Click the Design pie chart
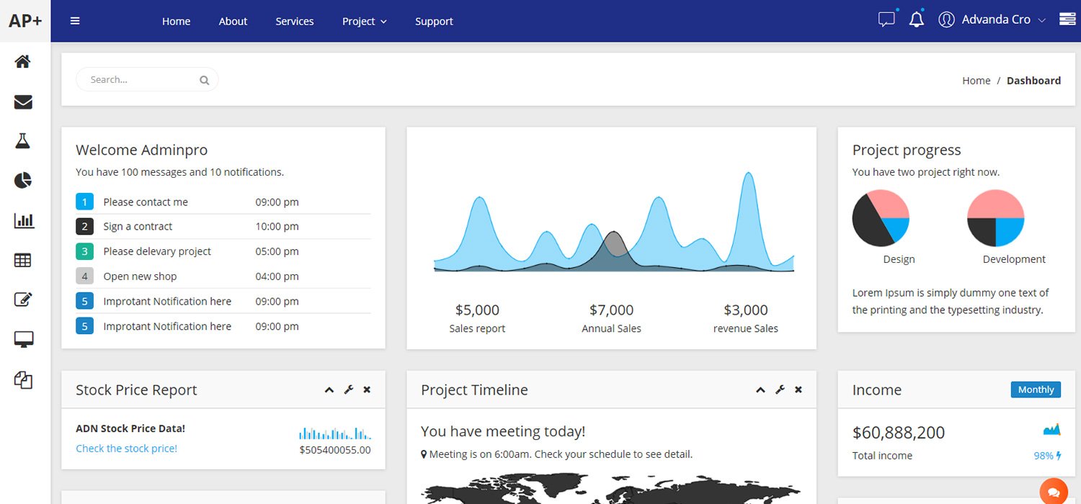1081x504 pixels. pyautogui.click(x=881, y=218)
